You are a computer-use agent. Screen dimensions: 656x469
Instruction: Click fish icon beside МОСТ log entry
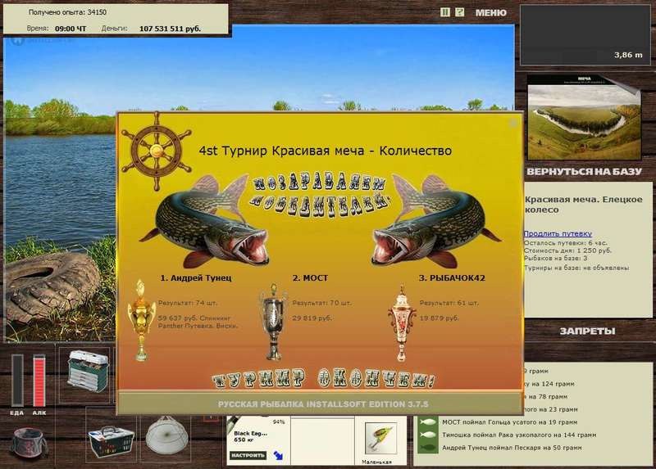click(x=428, y=422)
